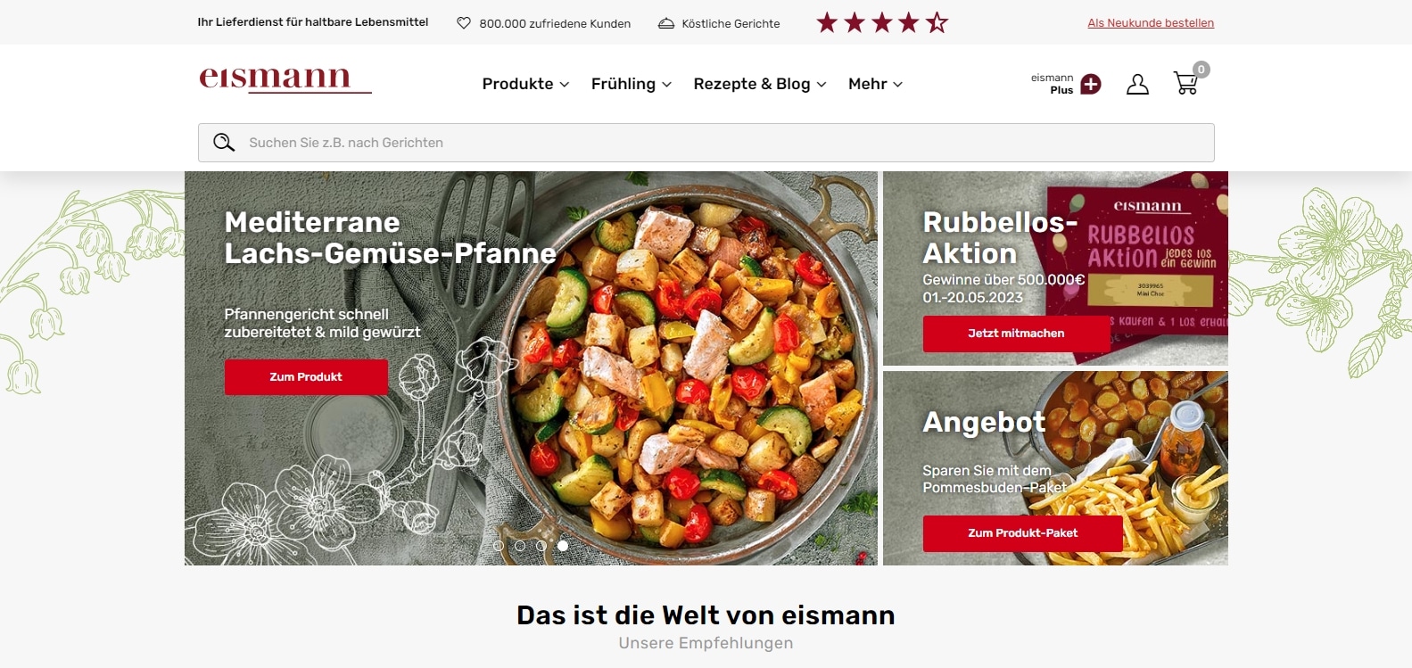This screenshot has width=1412, height=668.
Task: Expand the Frühling dropdown menu
Action: [632, 84]
